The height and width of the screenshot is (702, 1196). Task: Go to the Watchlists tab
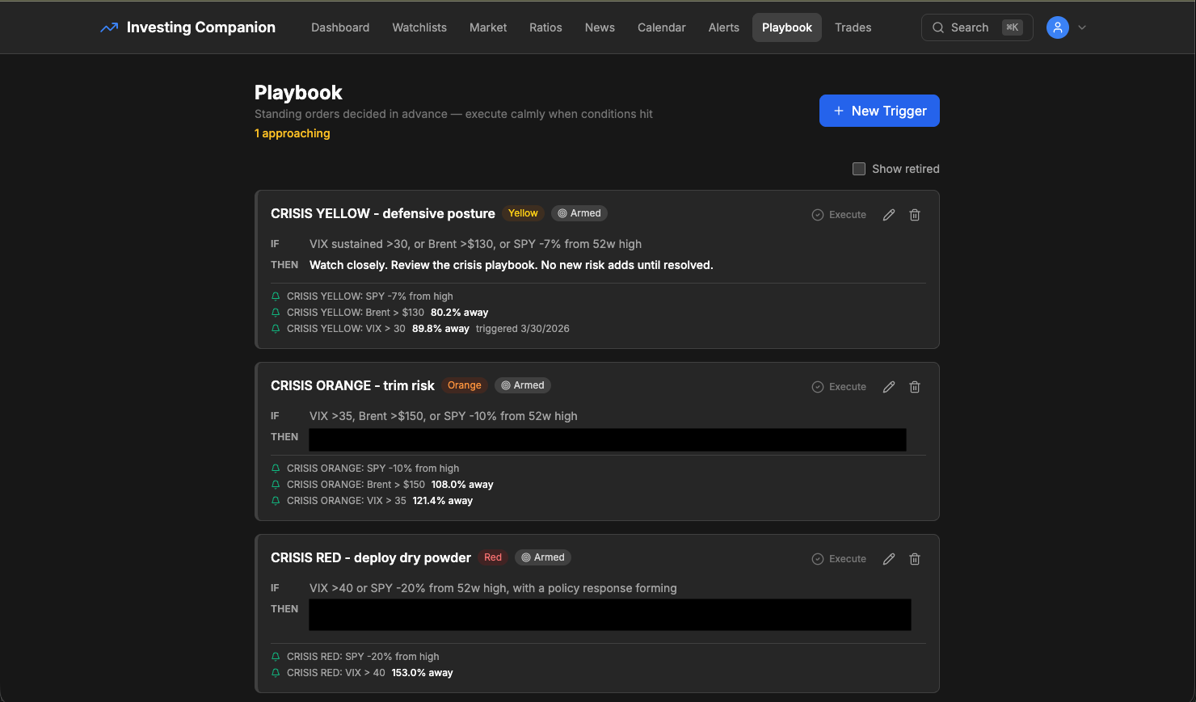point(419,27)
